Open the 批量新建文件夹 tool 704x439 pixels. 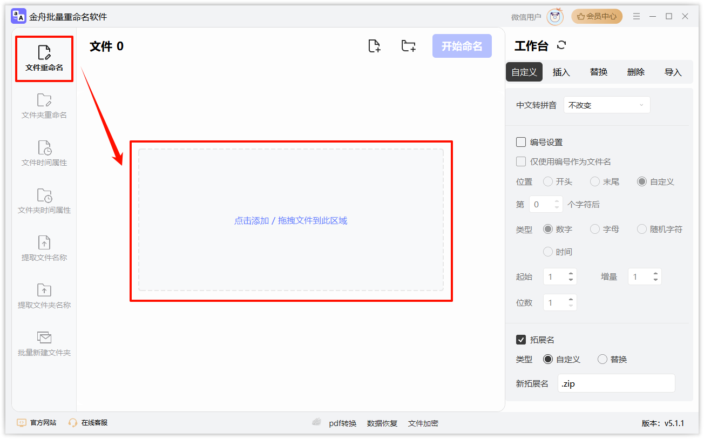tap(43, 344)
